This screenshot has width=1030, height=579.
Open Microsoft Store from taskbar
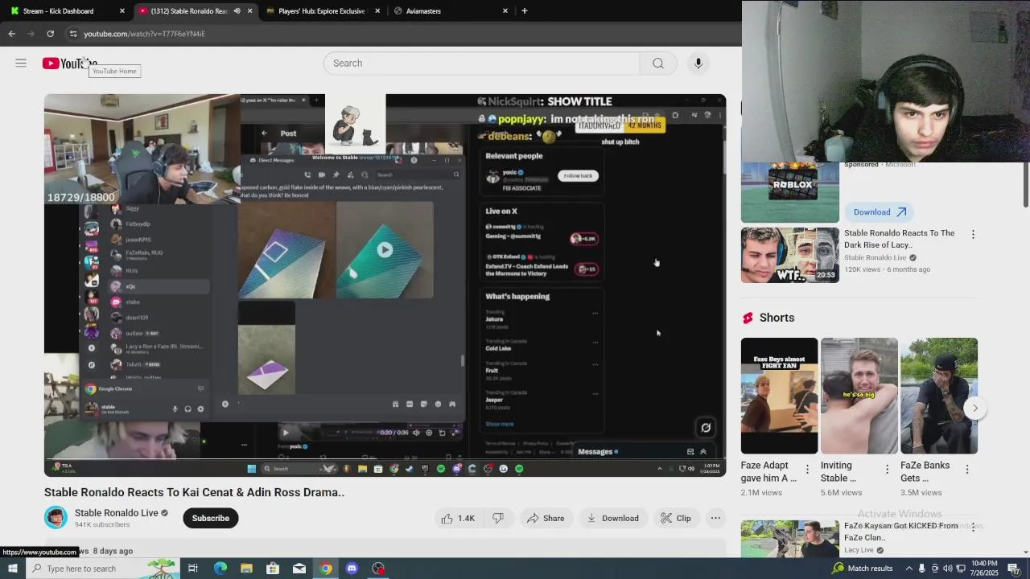[273, 569]
